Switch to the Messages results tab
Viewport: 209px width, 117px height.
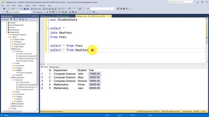click(x=54, y=67)
